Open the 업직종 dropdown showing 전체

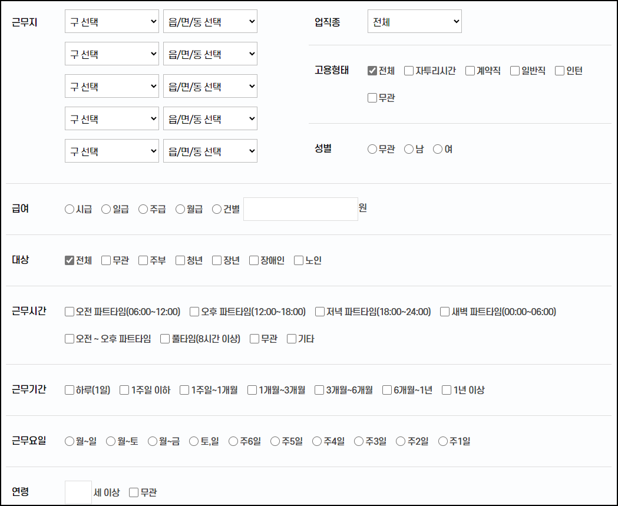point(414,21)
